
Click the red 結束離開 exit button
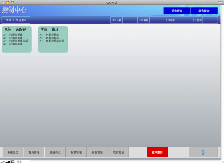pyautogui.click(x=157, y=152)
